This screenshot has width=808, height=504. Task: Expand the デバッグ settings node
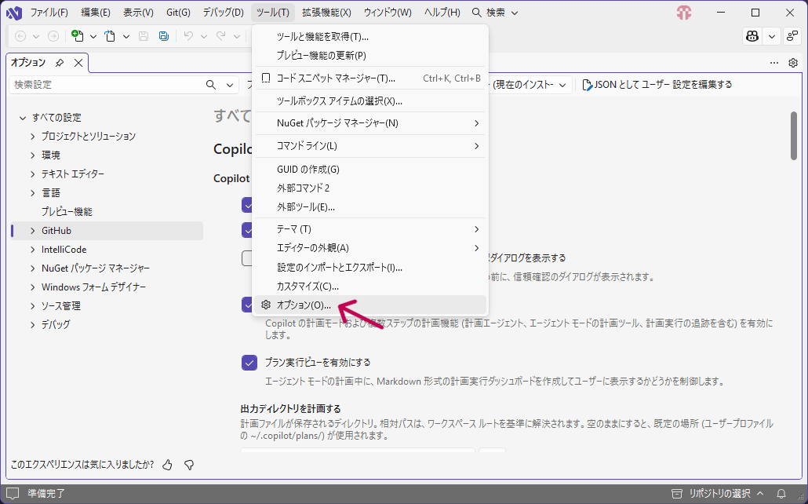(x=32, y=325)
